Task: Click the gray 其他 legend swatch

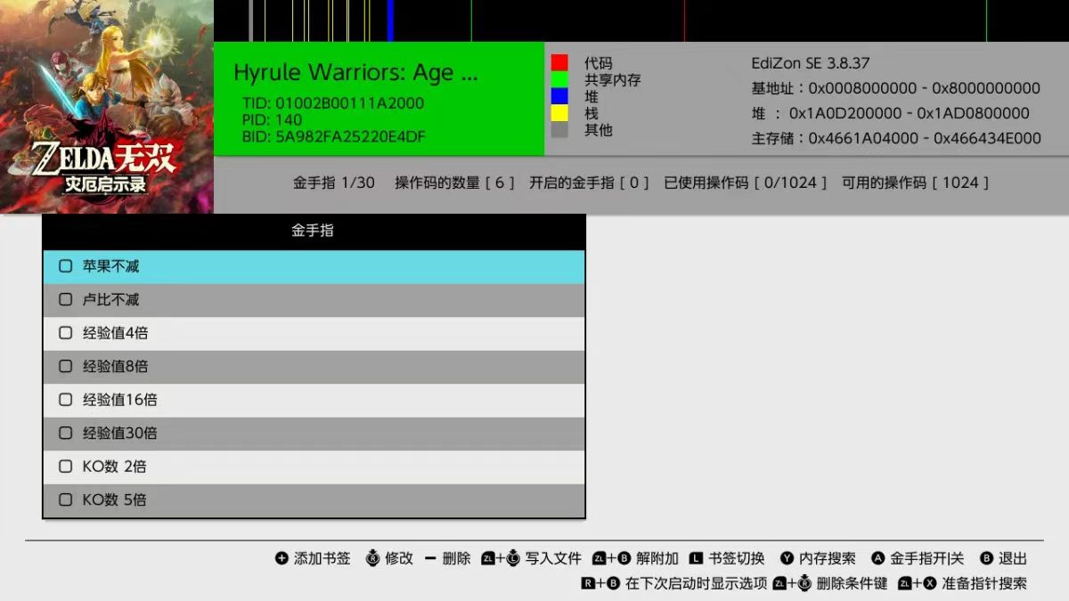Action: pos(559,130)
